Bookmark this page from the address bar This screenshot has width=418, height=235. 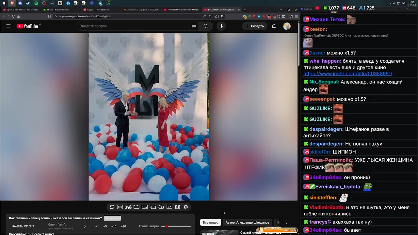point(49,16)
